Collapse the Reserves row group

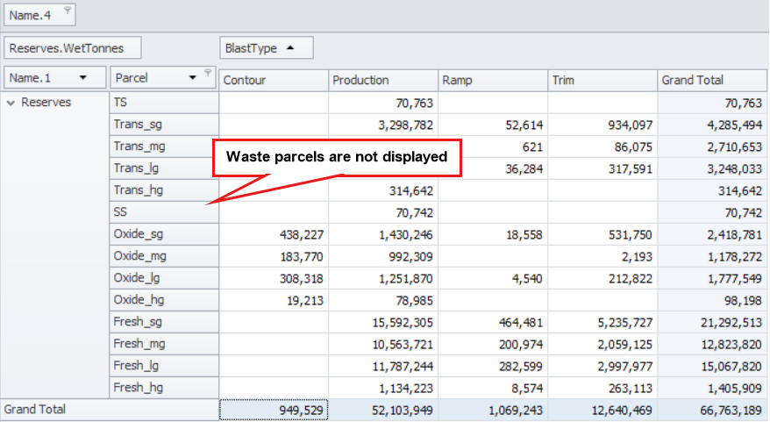click(x=11, y=103)
